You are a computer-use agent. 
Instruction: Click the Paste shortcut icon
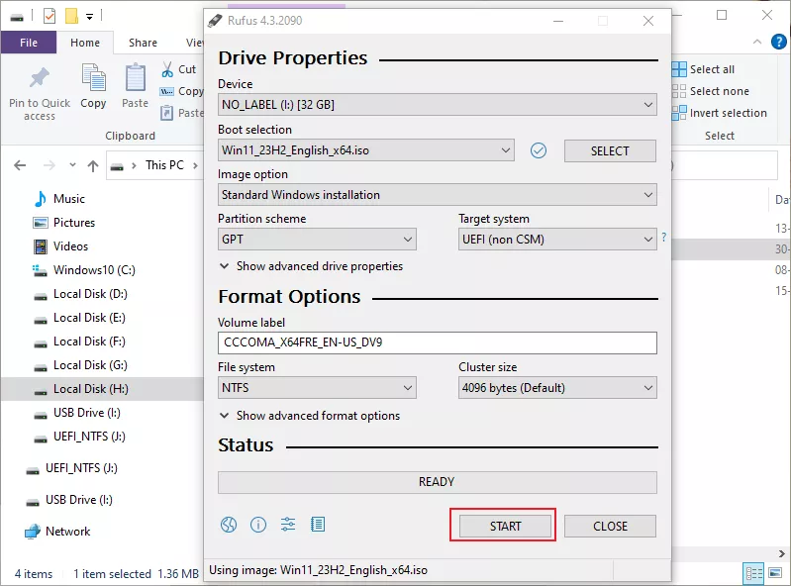click(166, 113)
